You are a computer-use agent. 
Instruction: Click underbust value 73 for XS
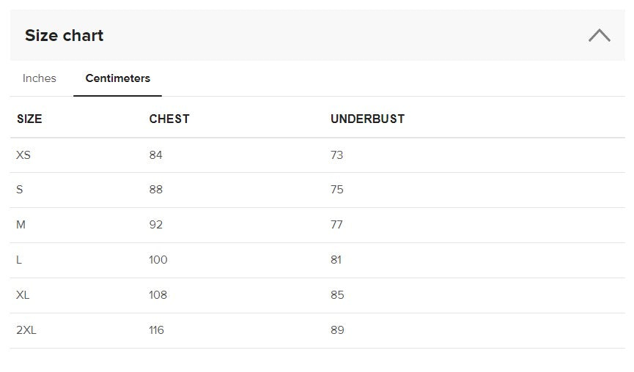[336, 155]
